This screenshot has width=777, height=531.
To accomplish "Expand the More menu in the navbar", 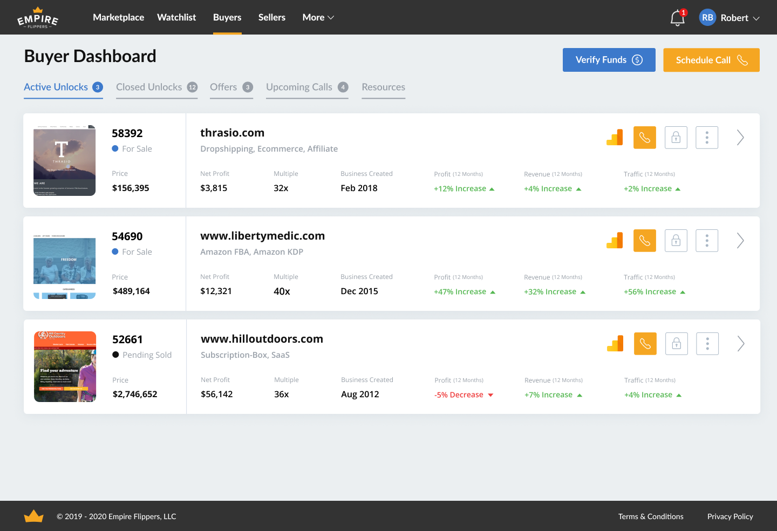I will [318, 18].
